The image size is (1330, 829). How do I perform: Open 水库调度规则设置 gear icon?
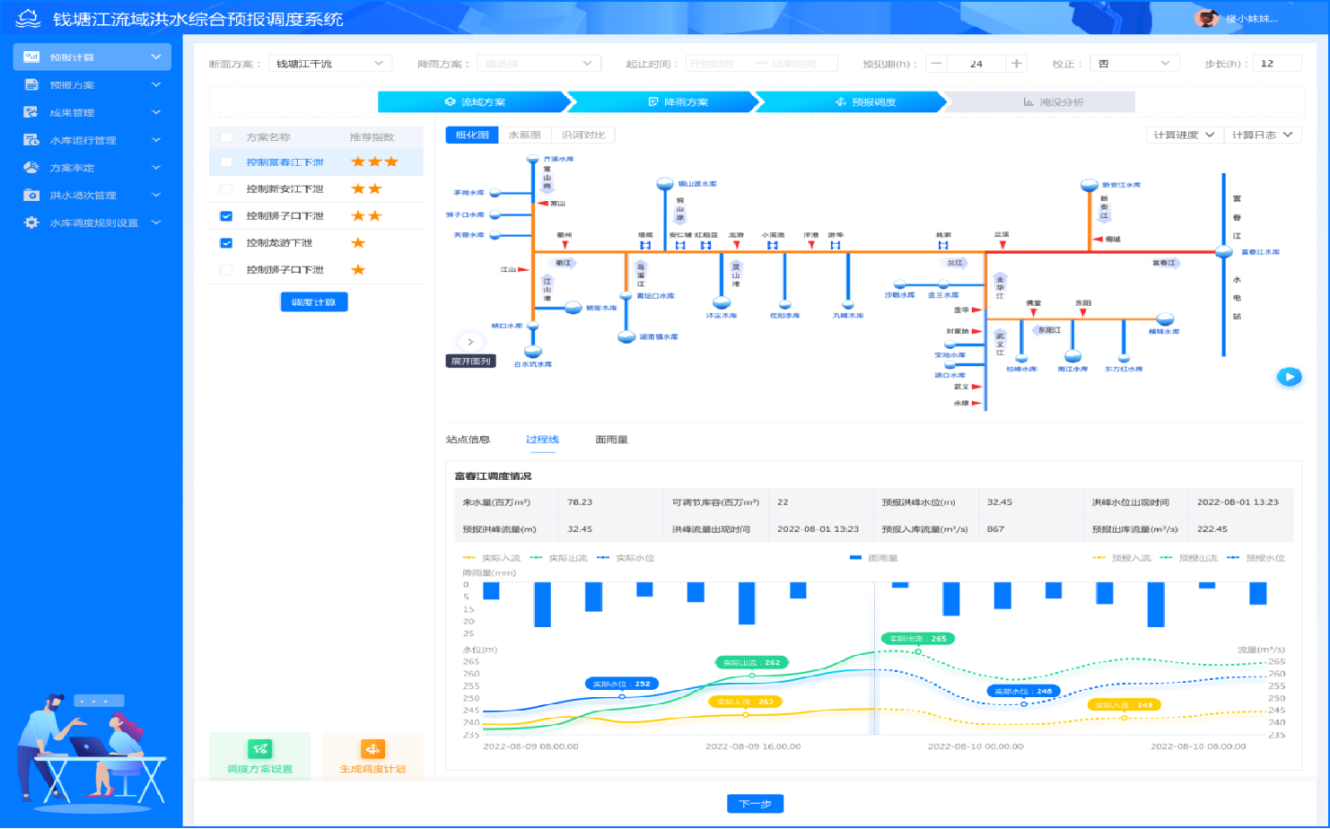[31, 223]
